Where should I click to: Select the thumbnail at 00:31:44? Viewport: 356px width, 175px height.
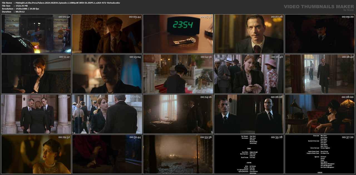pyautogui.click(x=107, y=154)
